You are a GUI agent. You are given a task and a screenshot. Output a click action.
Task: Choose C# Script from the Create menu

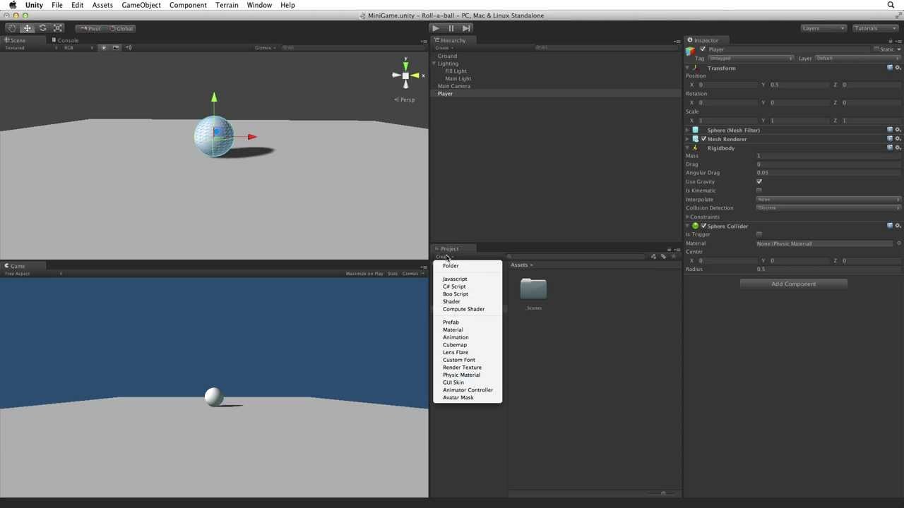454,286
